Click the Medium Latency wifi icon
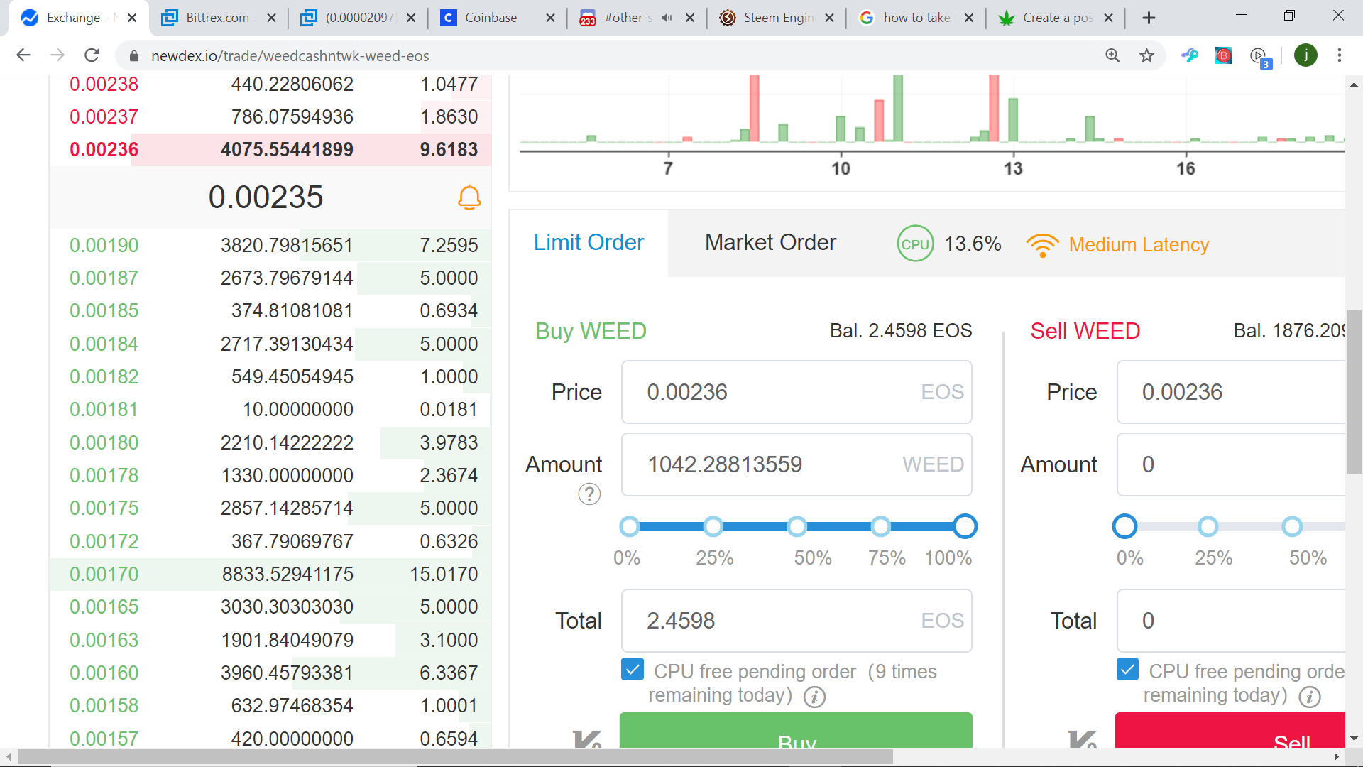Screen dimensions: 1363x767 [x=1042, y=245]
